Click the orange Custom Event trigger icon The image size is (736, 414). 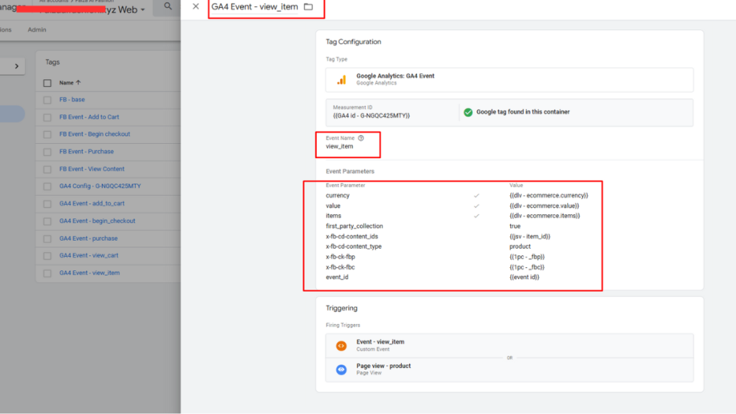[x=341, y=346]
